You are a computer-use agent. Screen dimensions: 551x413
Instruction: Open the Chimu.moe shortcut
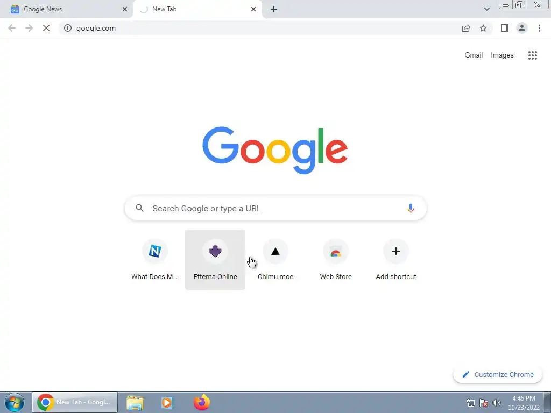(275, 260)
